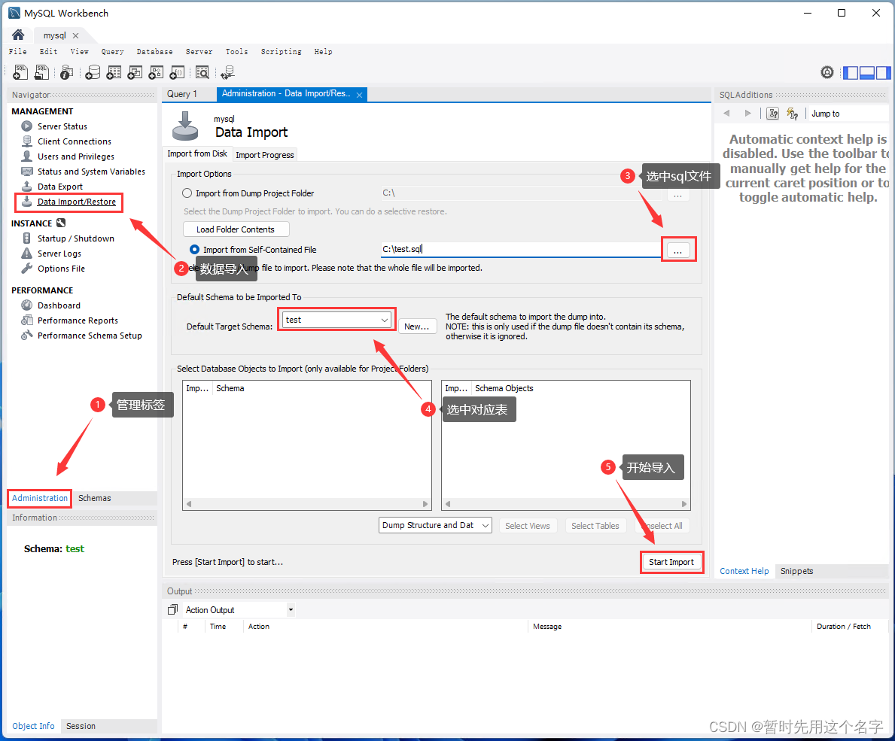This screenshot has height=741, width=895.
Task: Open the Server menu
Action: [199, 51]
